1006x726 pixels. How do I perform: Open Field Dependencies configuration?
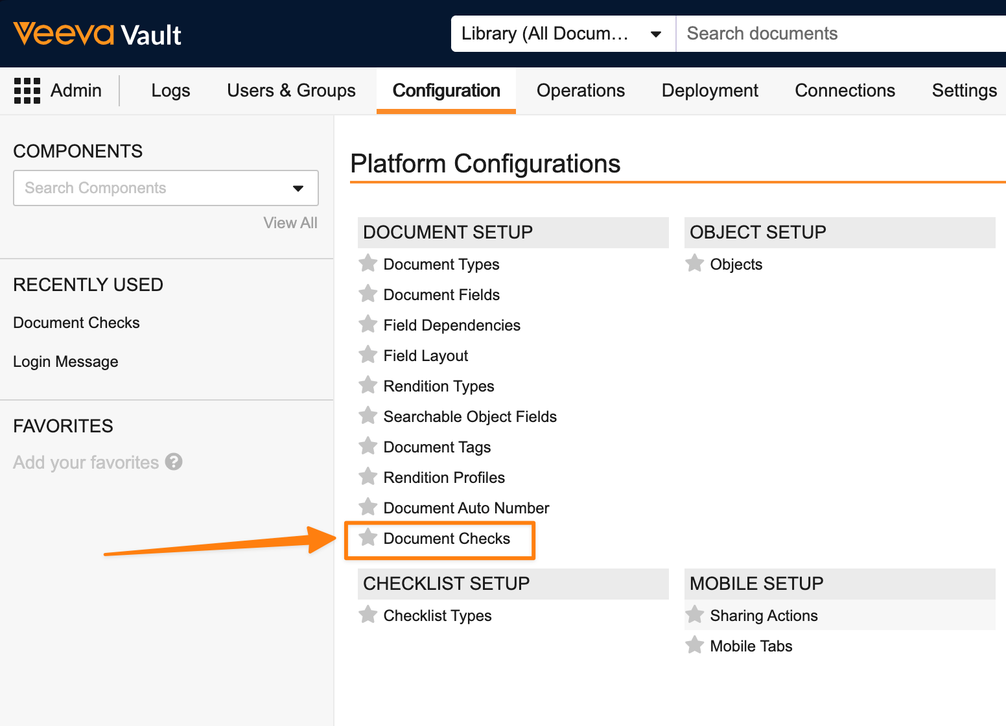(x=452, y=325)
